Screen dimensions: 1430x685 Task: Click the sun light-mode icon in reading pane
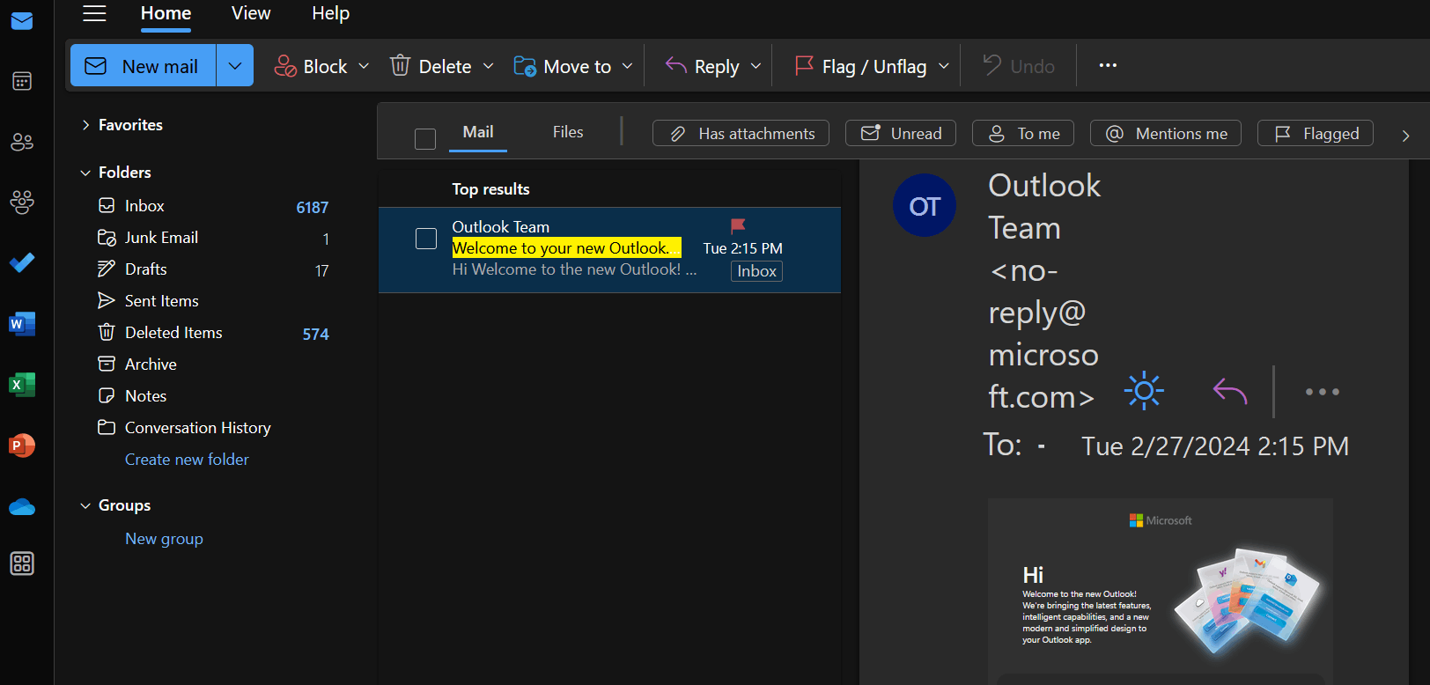pos(1144,391)
